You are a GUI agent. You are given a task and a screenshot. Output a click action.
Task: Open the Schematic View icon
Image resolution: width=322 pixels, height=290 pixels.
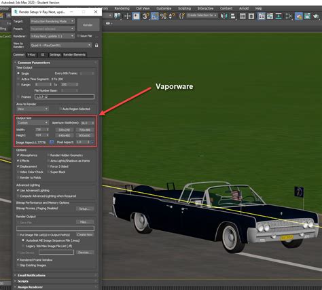tap(279, 16)
